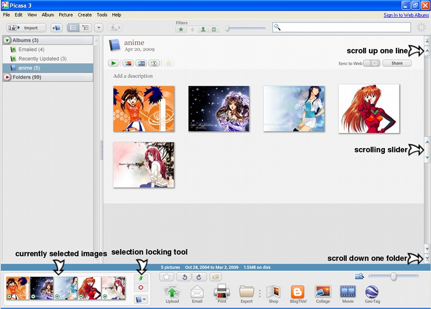Click Add a description text
The width and height of the screenshot is (431, 309).
133,76
